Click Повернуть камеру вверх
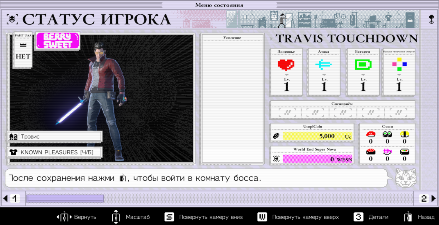Image resolution: width=439 pixels, height=225 pixels. pyautogui.click(x=305, y=217)
